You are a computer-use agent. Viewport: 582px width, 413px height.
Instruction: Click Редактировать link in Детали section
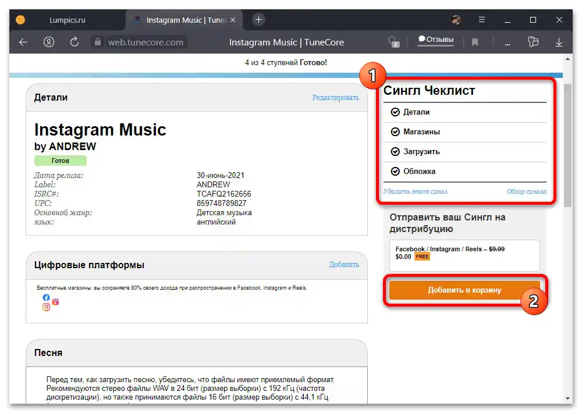pos(336,98)
